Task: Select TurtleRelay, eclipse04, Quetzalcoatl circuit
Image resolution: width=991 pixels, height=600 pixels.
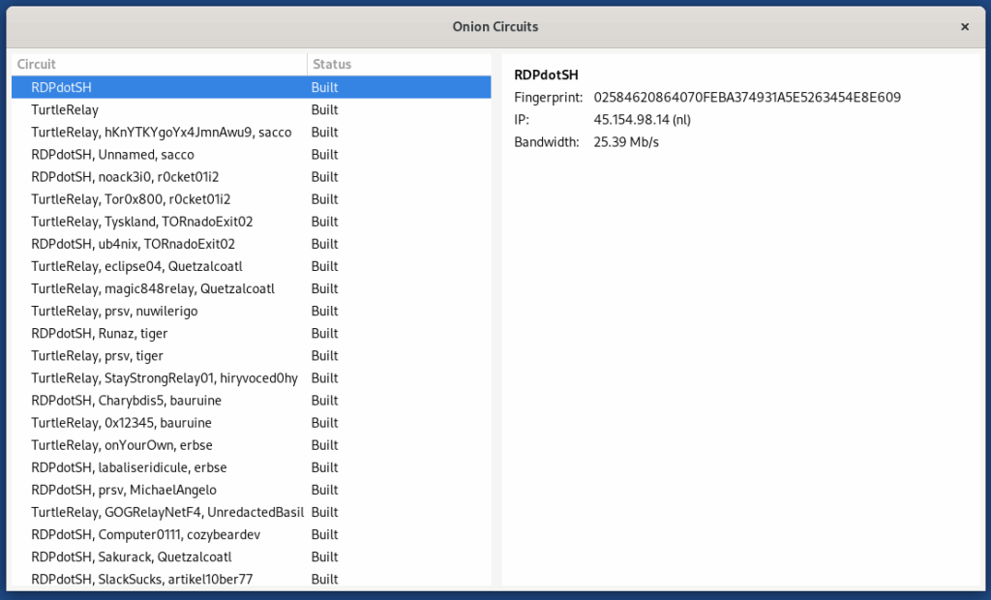Action: point(136,266)
